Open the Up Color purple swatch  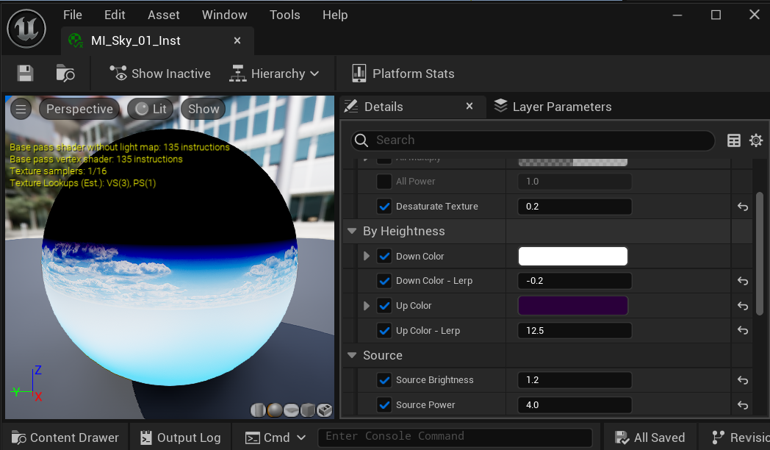[x=572, y=306]
